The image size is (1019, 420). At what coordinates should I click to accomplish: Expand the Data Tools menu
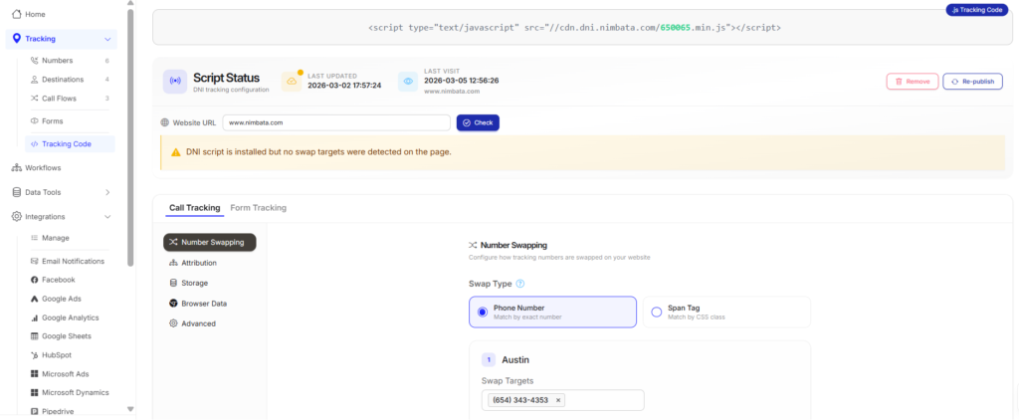click(107, 192)
